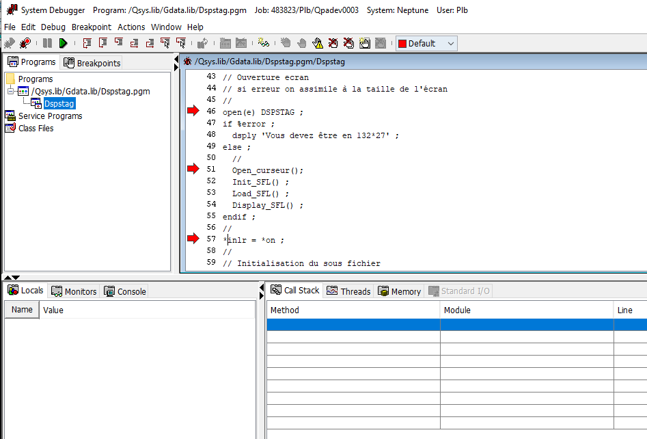Open the Memory tab

(400, 291)
